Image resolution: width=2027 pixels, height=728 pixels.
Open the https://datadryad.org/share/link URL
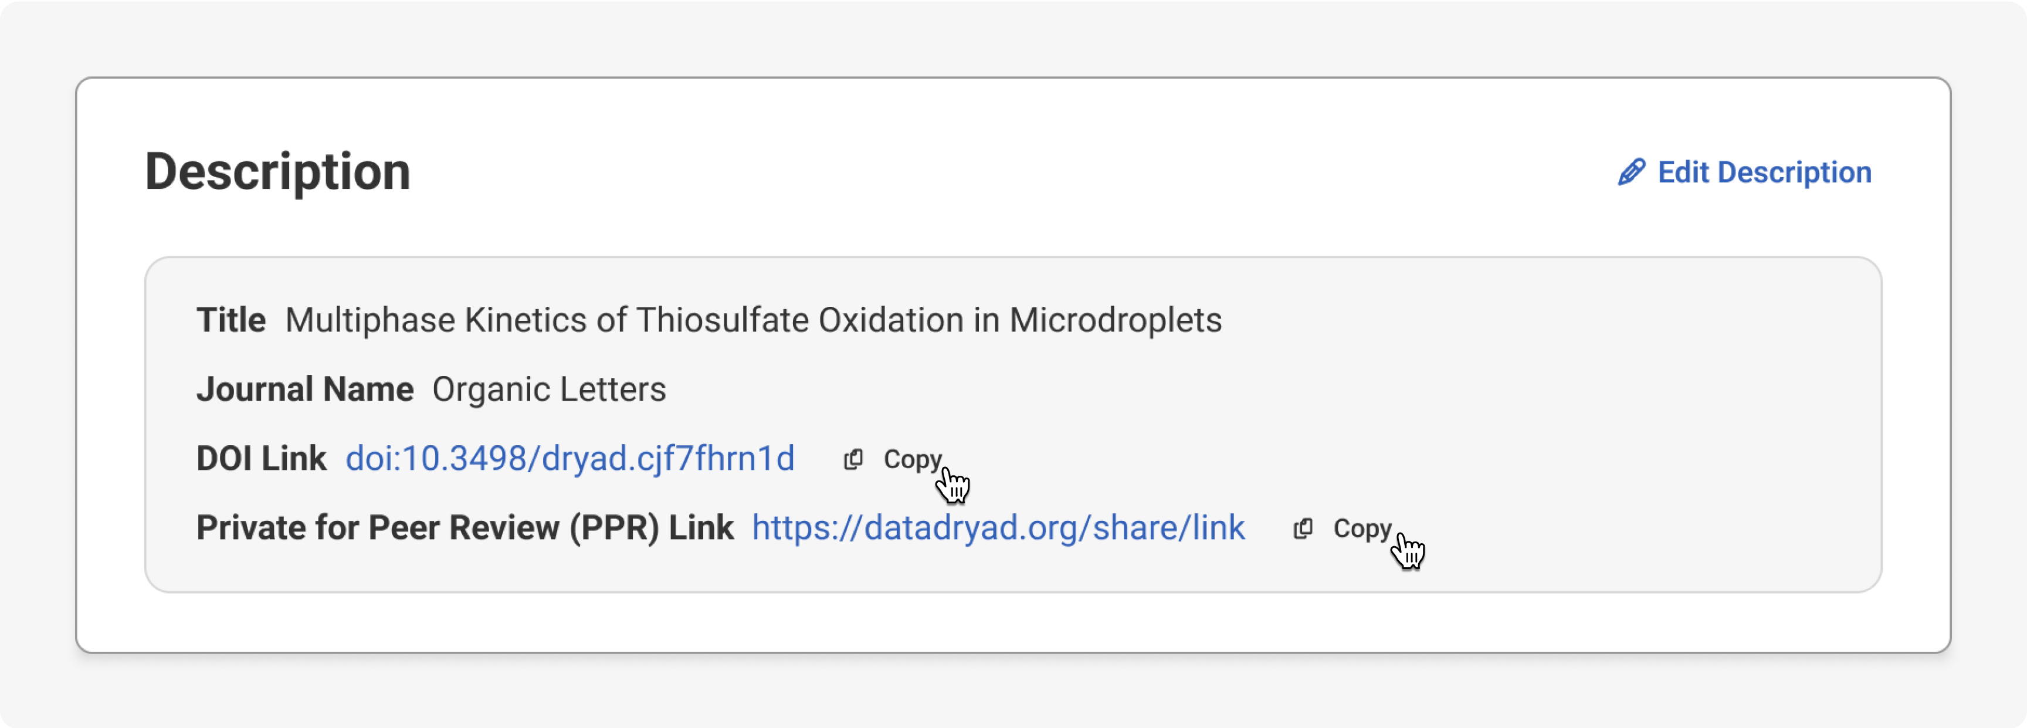click(x=998, y=527)
